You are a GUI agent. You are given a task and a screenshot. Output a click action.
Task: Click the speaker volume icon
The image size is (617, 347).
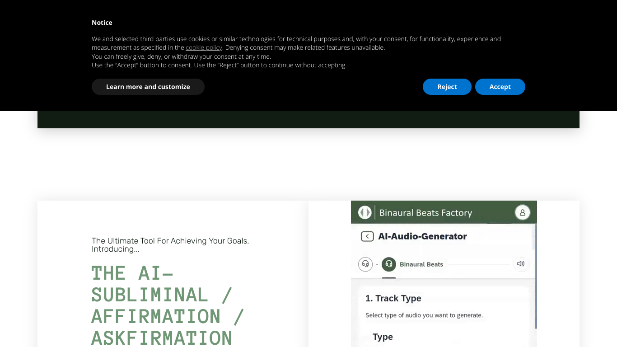point(521,264)
